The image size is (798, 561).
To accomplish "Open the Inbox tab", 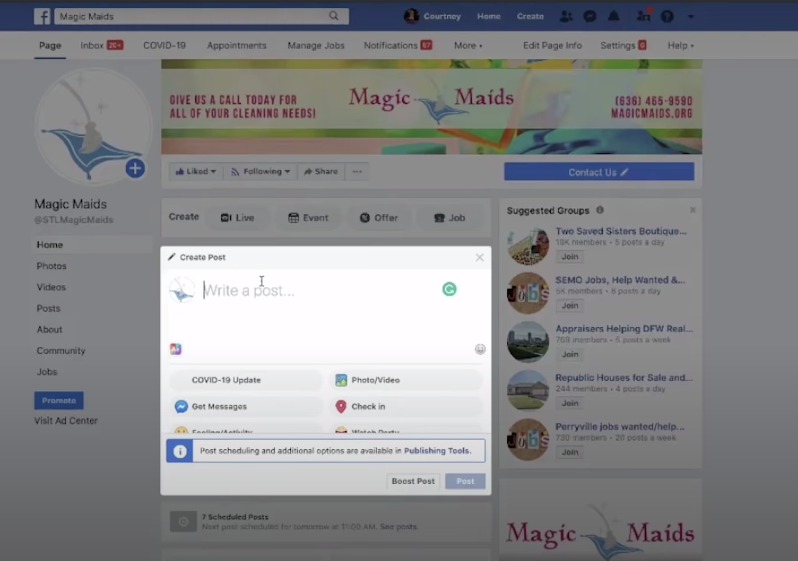I will (x=102, y=45).
